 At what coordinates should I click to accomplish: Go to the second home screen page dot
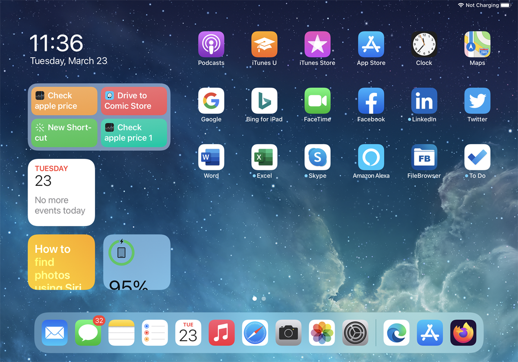(264, 298)
